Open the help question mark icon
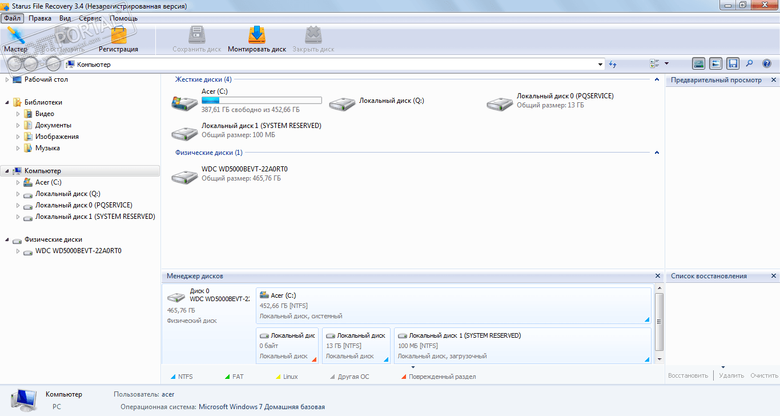This screenshot has width=780, height=416. (767, 64)
